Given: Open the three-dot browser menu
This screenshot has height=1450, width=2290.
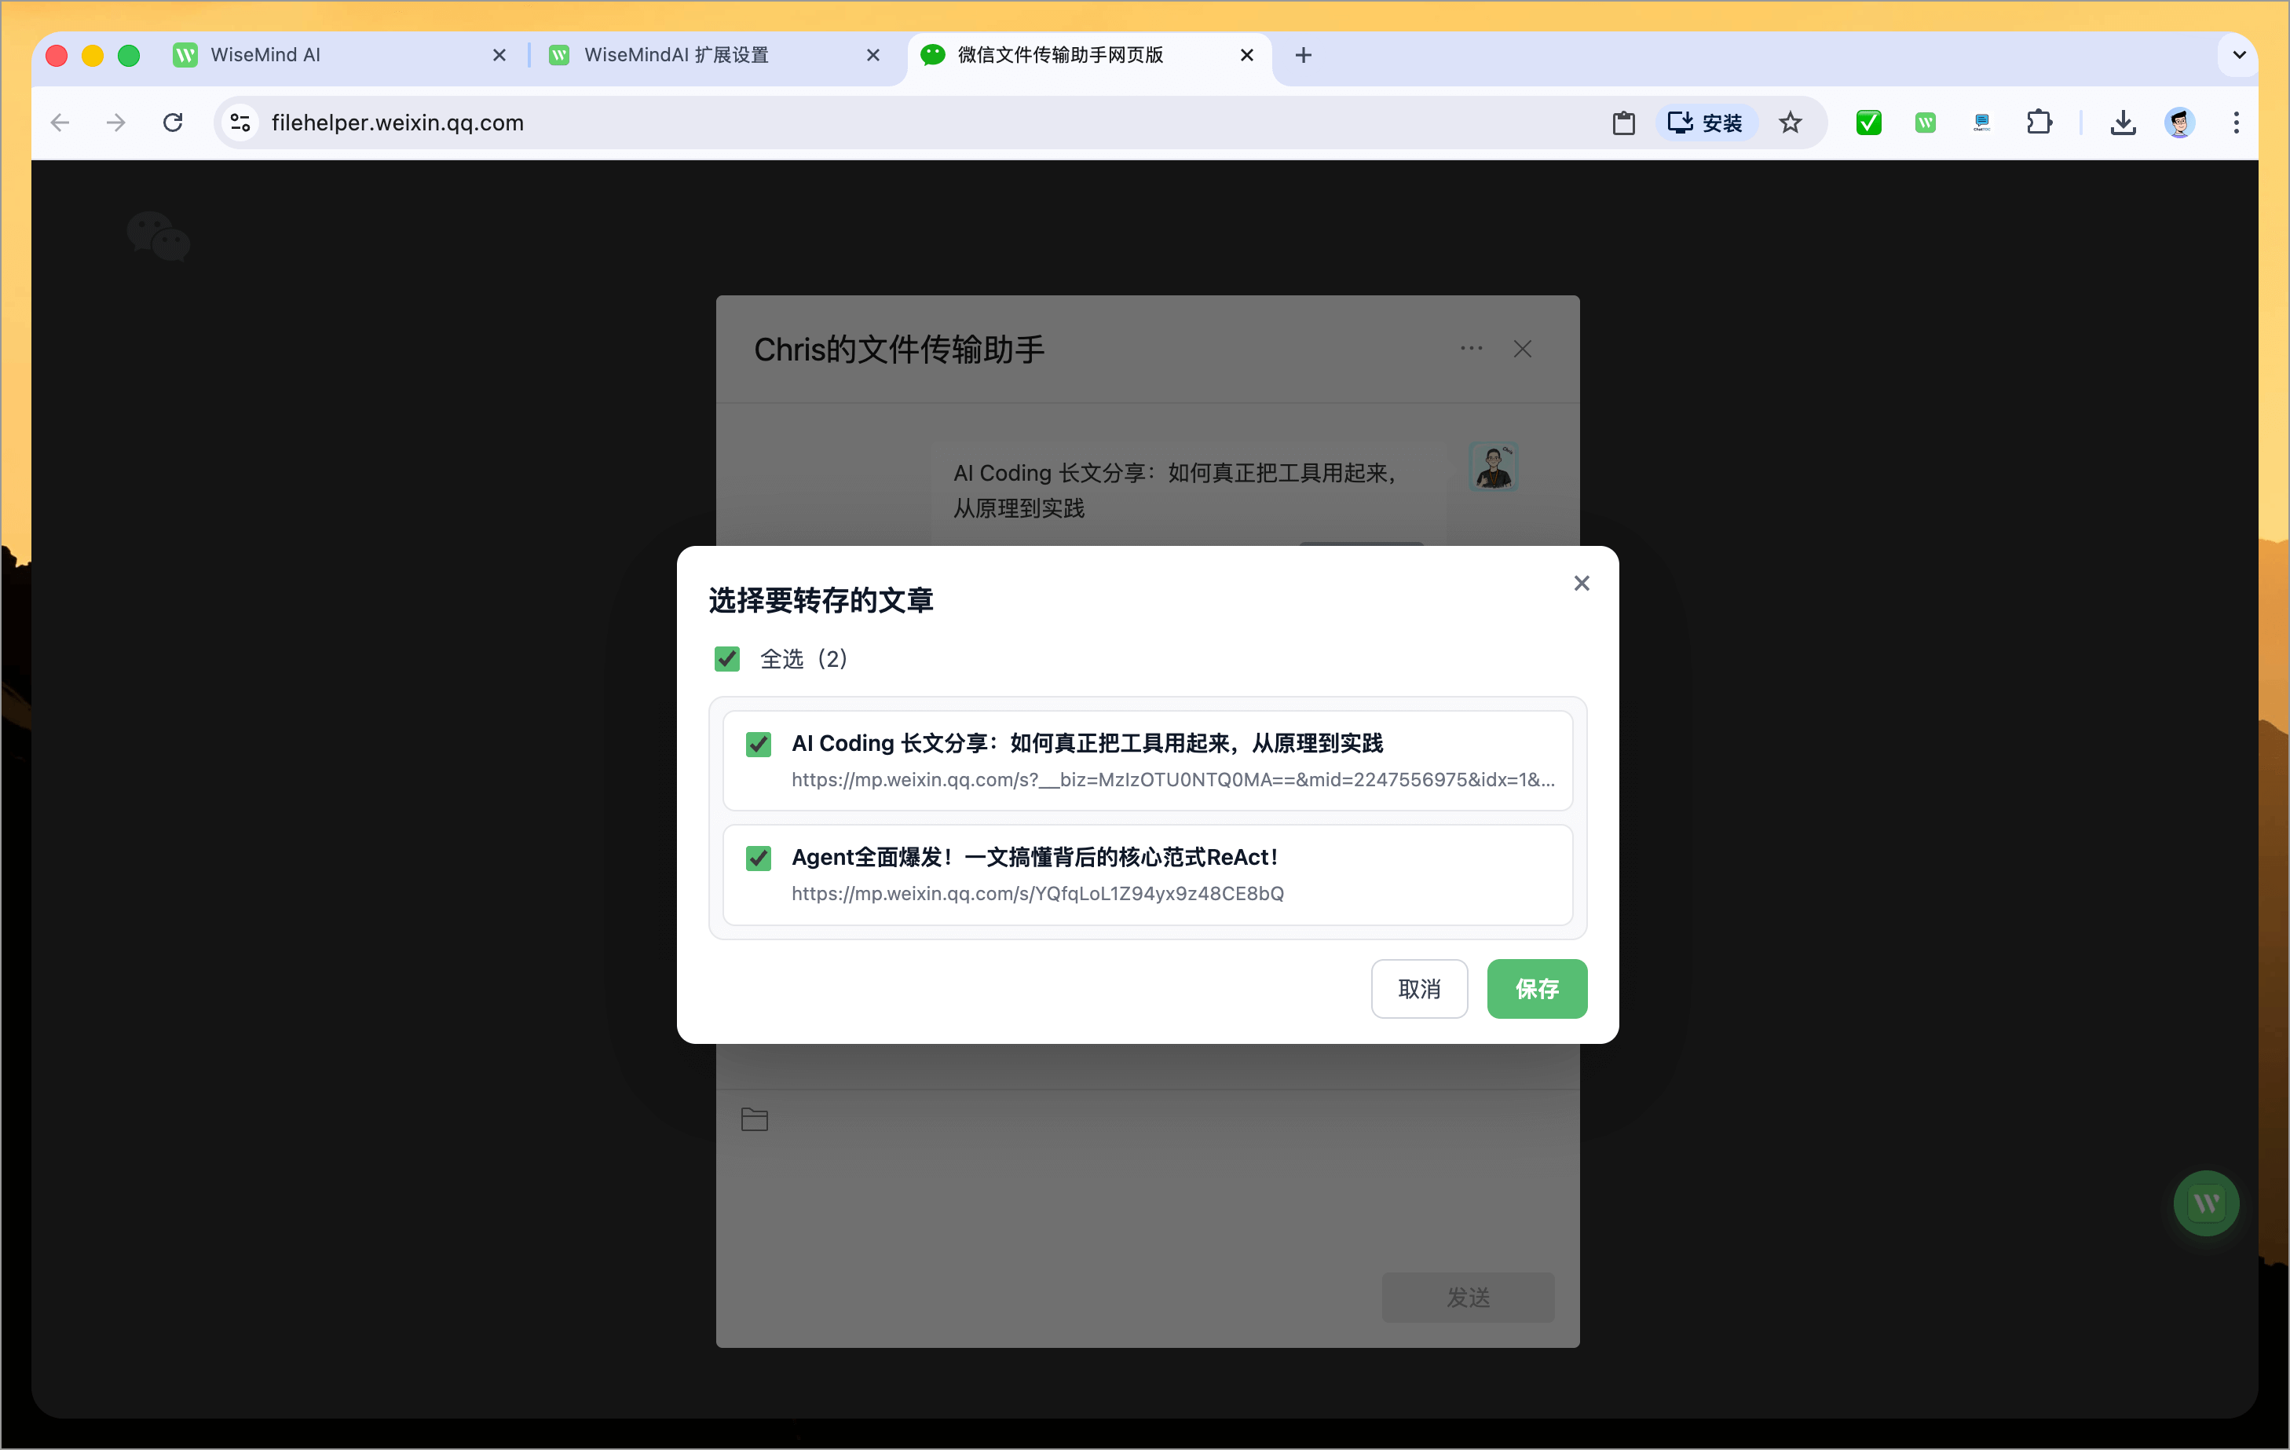Looking at the screenshot, I should 2237,123.
